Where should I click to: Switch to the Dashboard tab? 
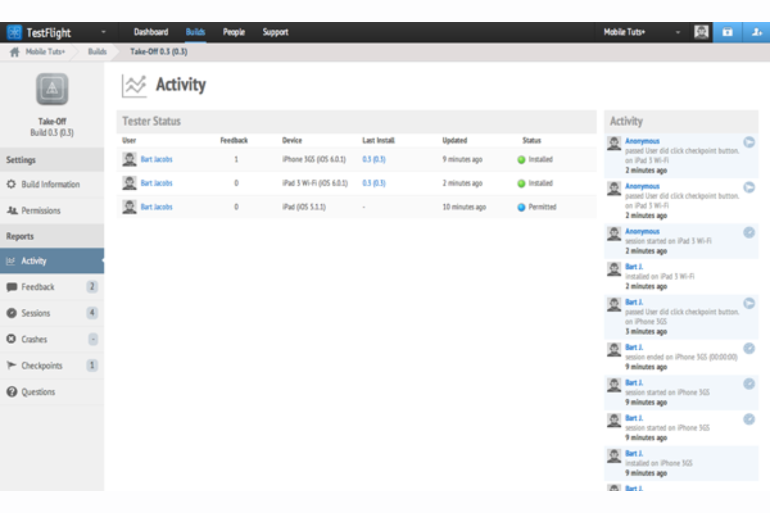tap(152, 32)
